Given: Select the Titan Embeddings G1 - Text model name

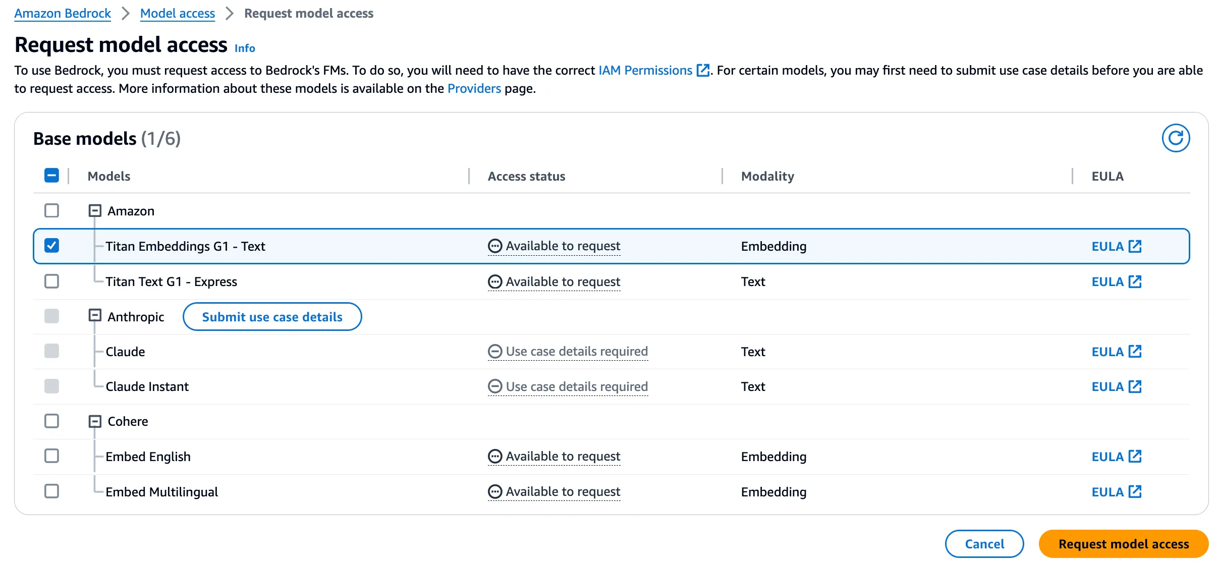Looking at the screenshot, I should pos(185,246).
